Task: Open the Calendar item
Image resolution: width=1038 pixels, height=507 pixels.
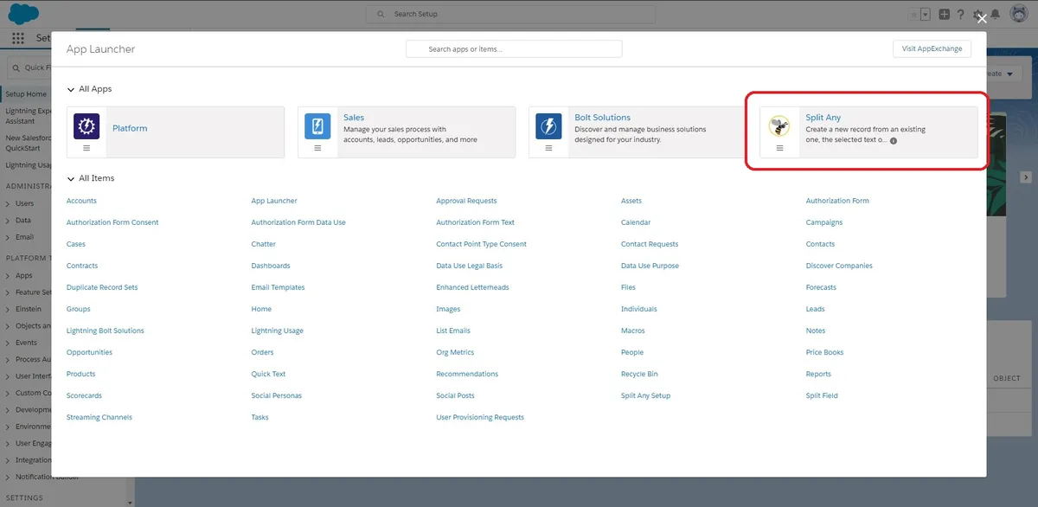Action: pos(636,222)
